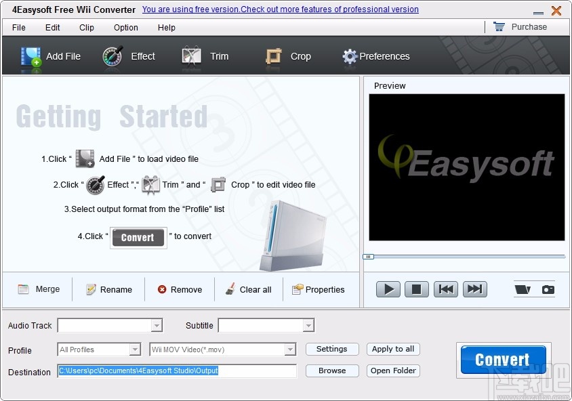The height and width of the screenshot is (401, 572).
Task: Select the Clip menu
Action: click(x=86, y=28)
